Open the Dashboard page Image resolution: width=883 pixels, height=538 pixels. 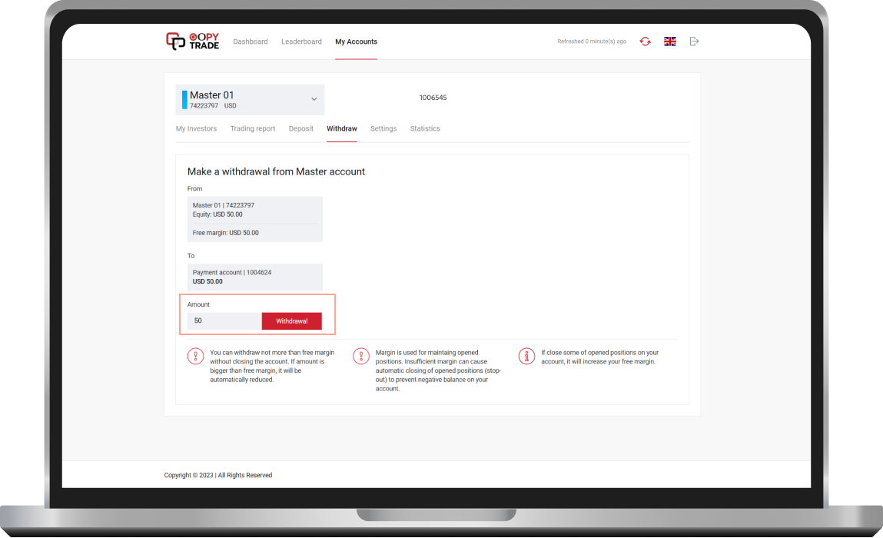[x=251, y=42]
